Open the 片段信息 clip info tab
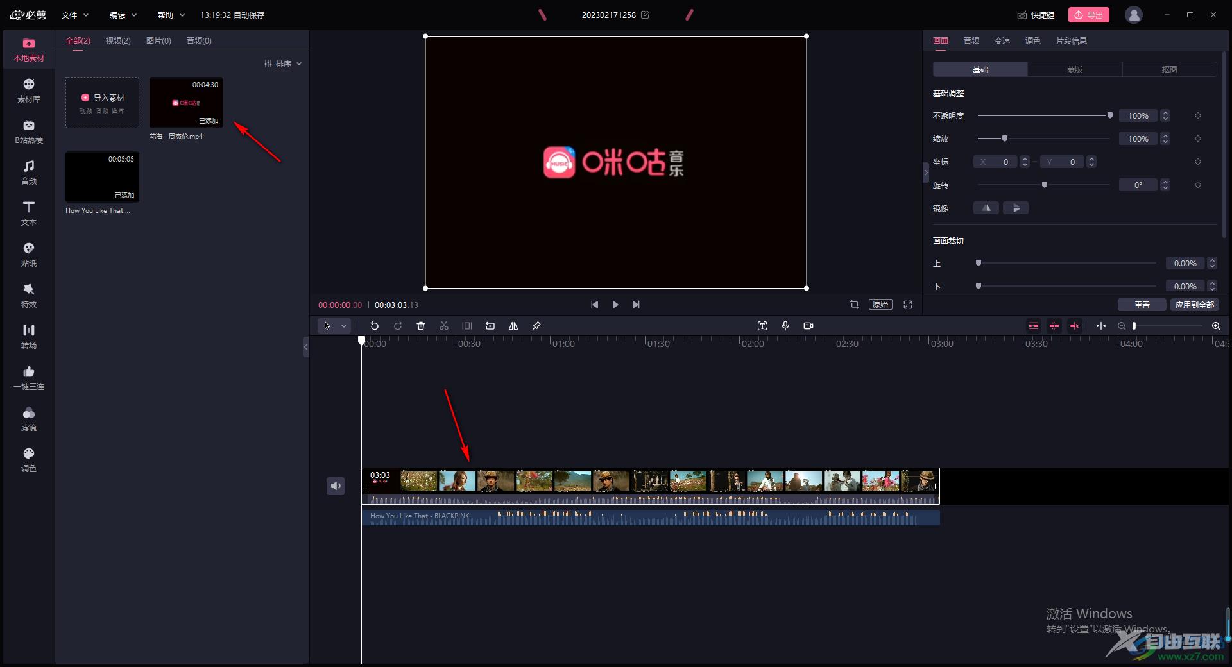 [1072, 40]
